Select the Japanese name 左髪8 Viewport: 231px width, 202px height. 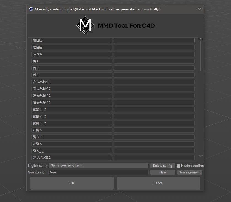72,144
